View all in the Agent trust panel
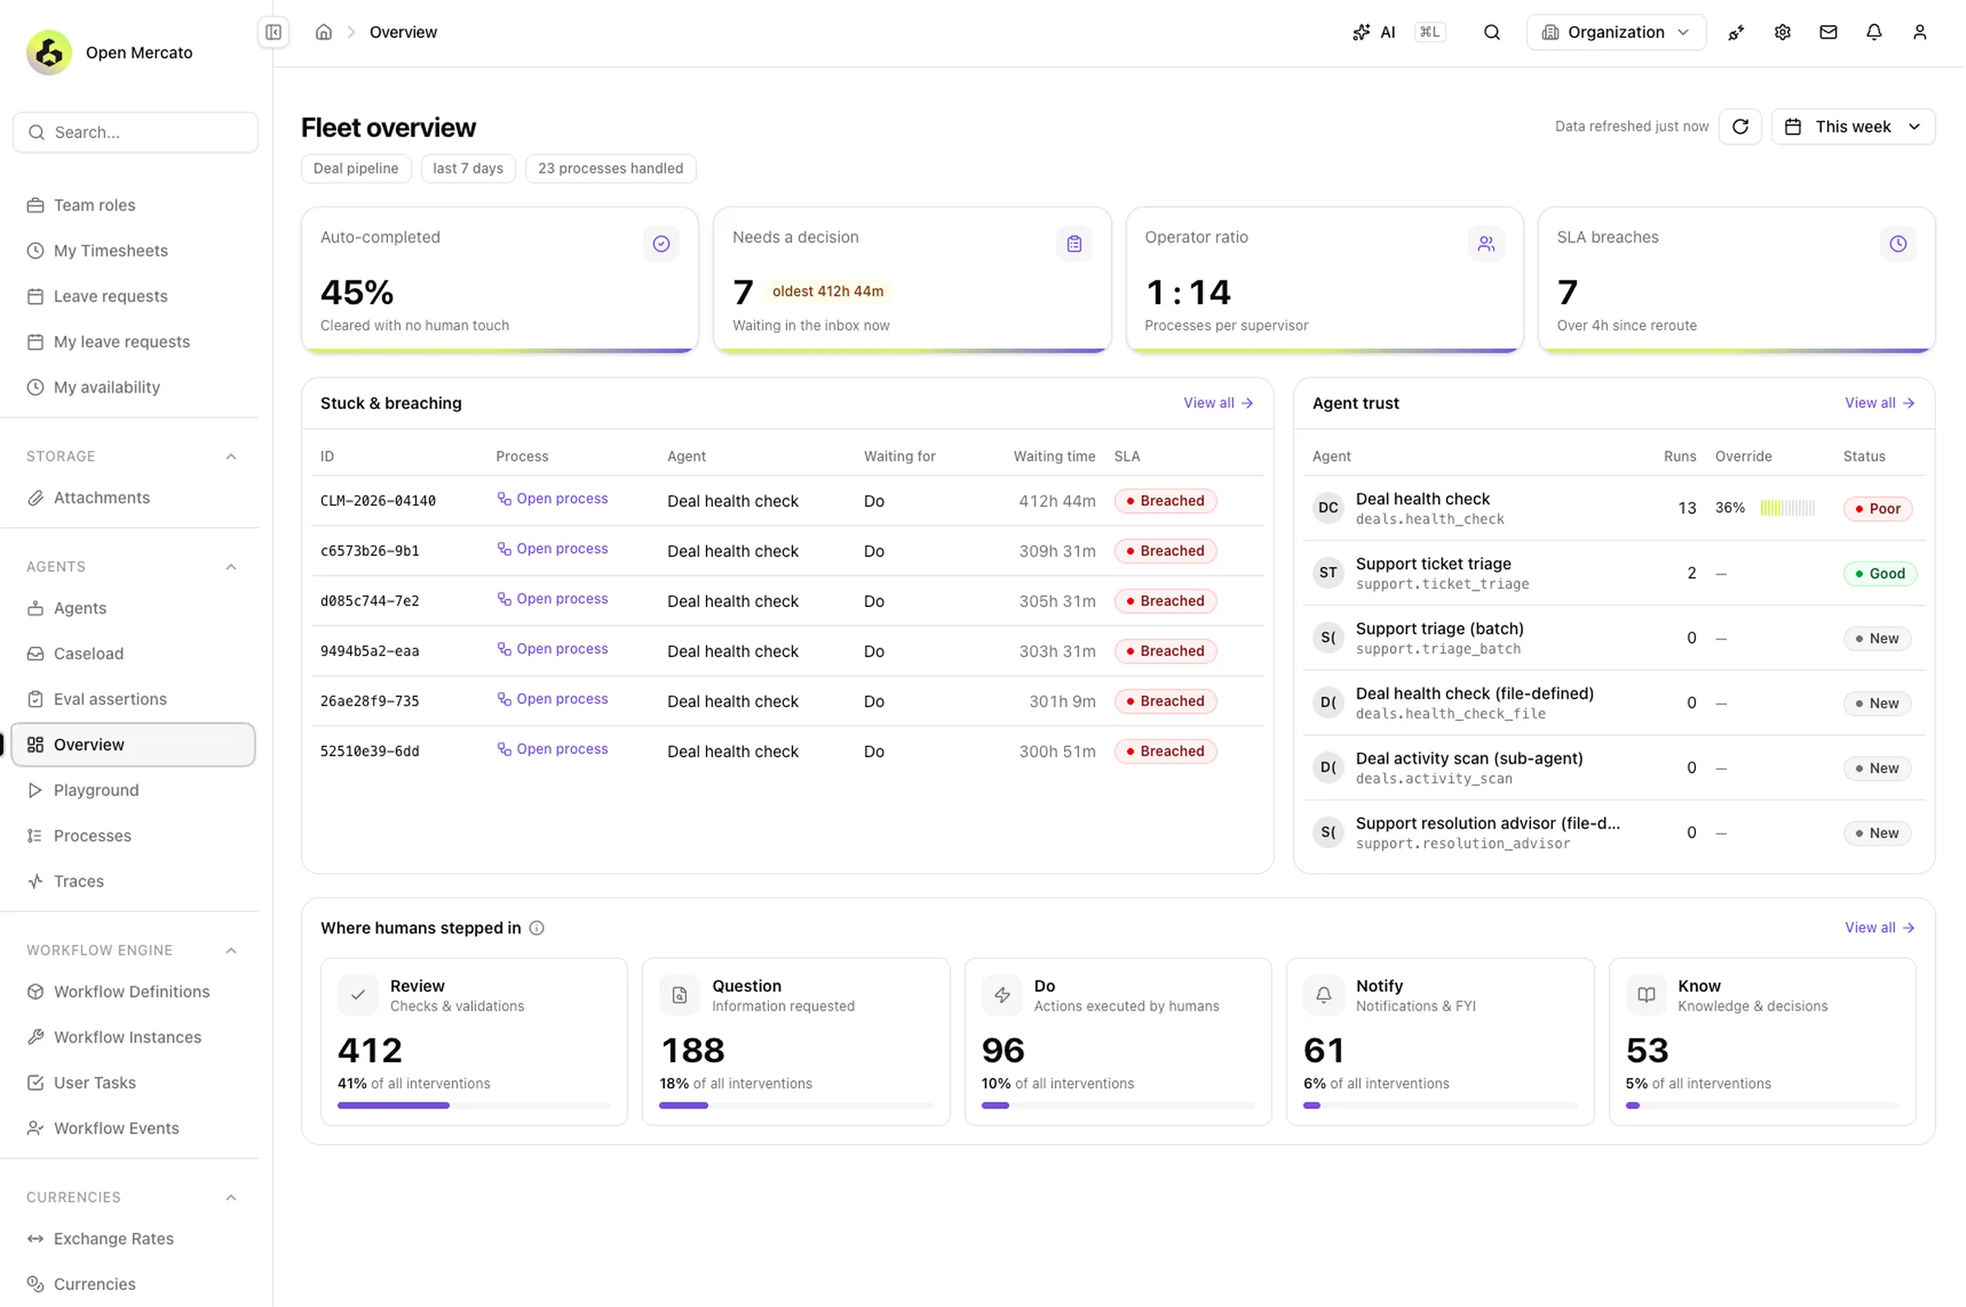The image size is (1966, 1307). click(x=1880, y=403)
